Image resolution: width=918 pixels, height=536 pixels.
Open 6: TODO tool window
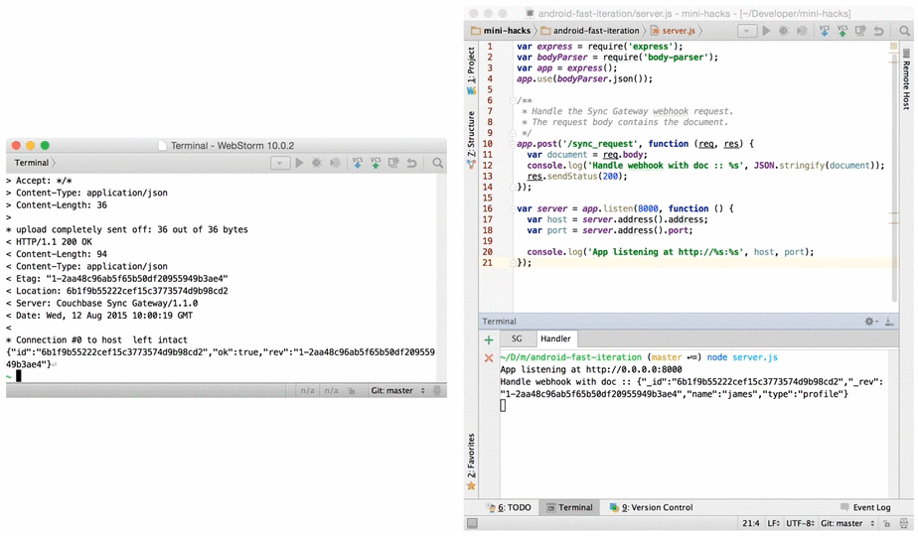tap(509, 508)
